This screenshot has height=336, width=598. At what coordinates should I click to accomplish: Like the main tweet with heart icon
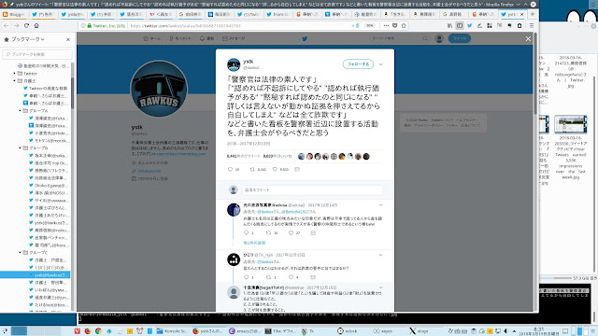[275, 169]
